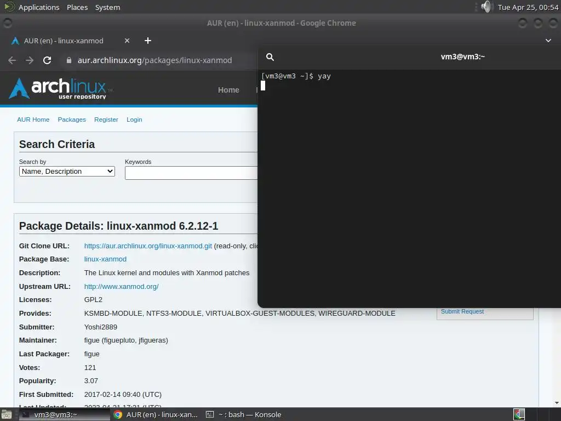Open the Places menu
The width and height of the screenshot is (561, 421).
pos(77,7)
